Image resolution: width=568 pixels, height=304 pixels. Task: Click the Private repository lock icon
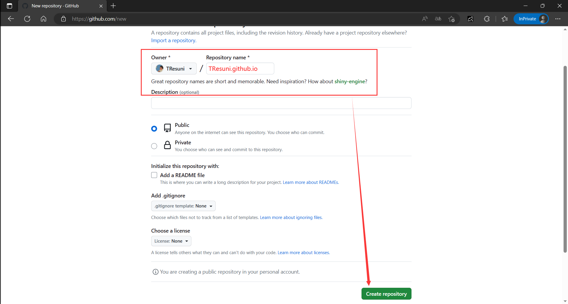(x=167, y=145)
